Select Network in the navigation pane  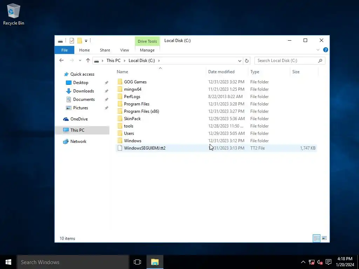click(78, 142)
